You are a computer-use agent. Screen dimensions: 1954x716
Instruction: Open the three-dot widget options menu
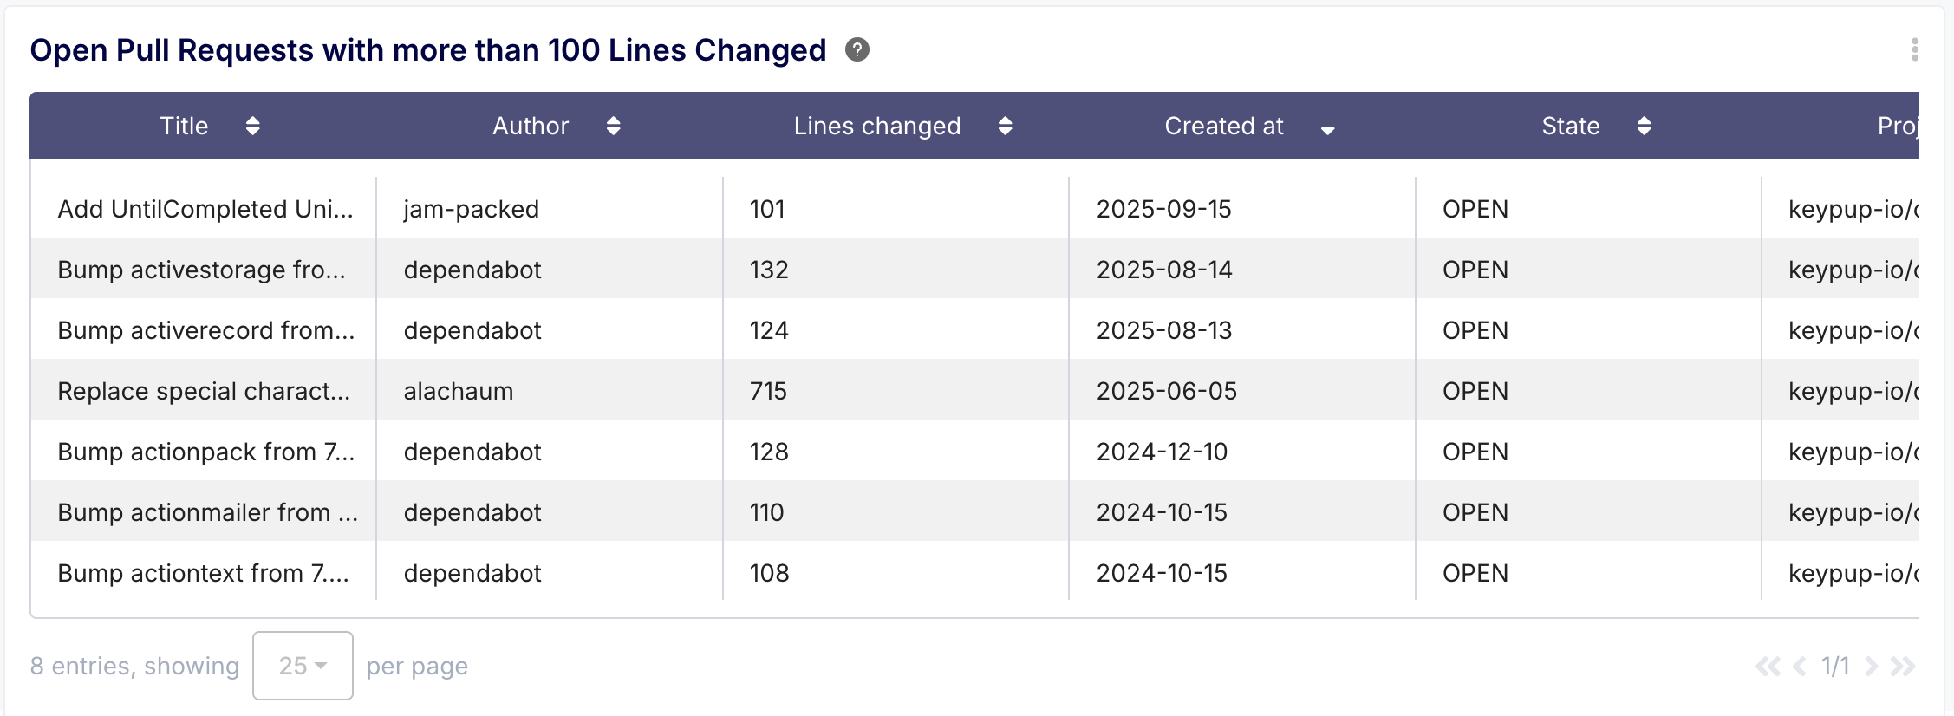(x=1914, y=50)
